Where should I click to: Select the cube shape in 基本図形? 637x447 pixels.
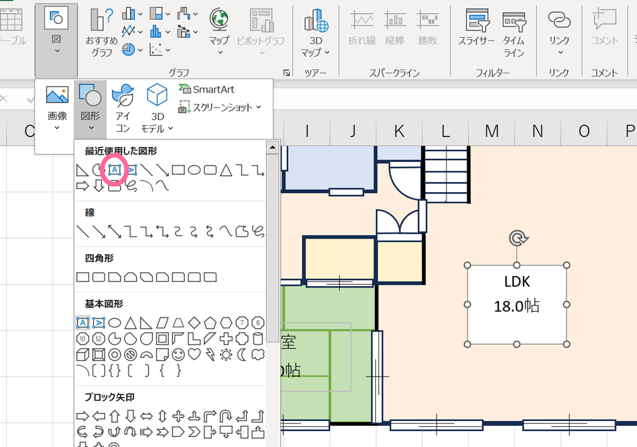(82, 355)
